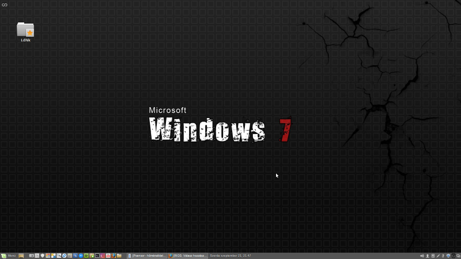461x259 pixels.
Task: Switch to the Psensor window in taskbar
Action: [147, 256]
